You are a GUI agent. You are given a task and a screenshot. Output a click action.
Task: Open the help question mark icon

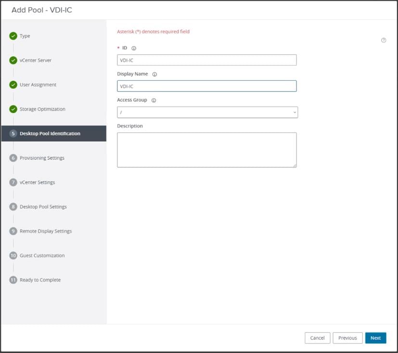click(x=384, y=40)
